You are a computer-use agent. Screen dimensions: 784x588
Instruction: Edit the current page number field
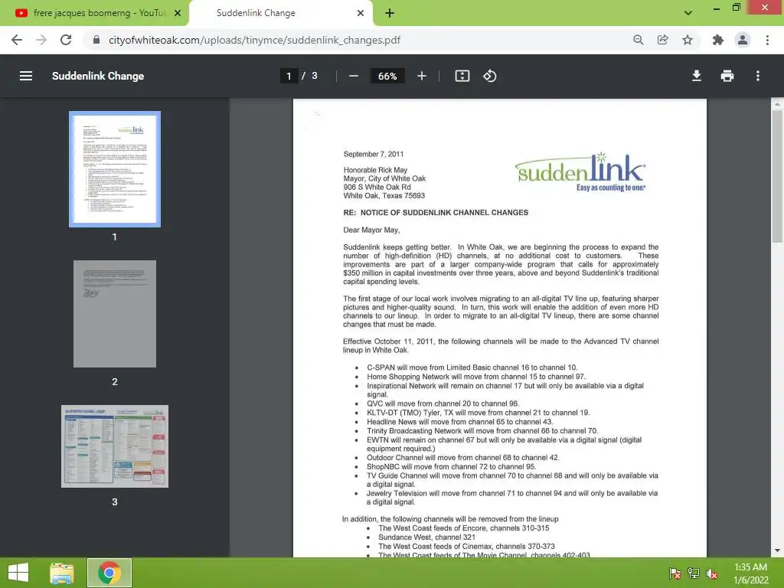(289, 76)
